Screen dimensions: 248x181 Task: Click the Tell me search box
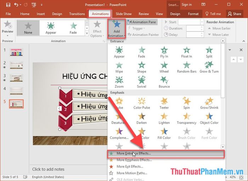pos(213,14)
